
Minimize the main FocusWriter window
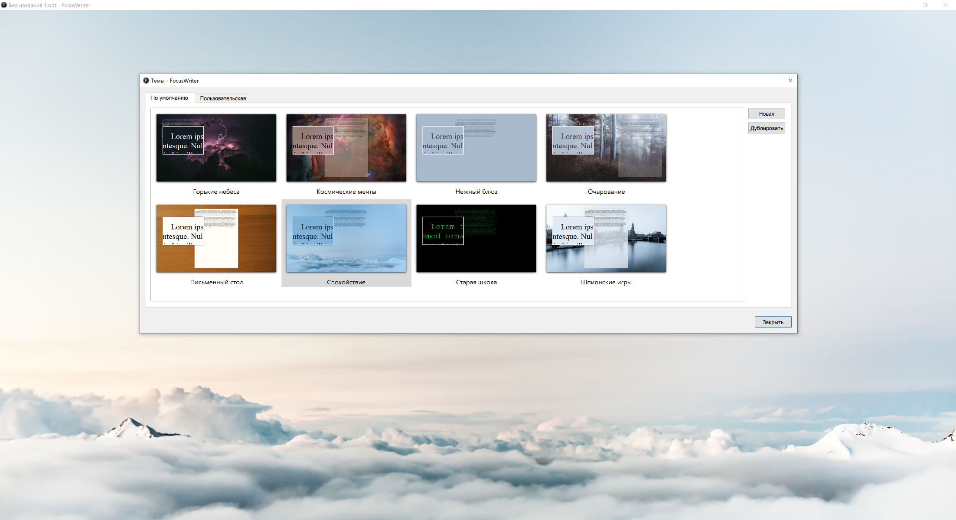point(905,5)
